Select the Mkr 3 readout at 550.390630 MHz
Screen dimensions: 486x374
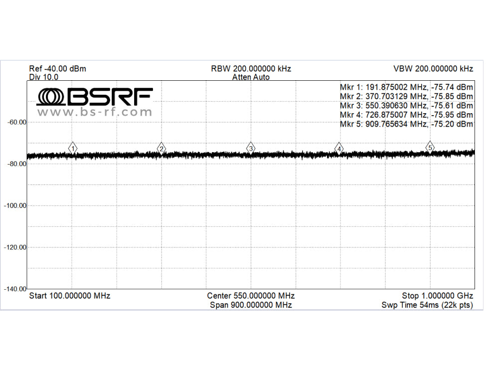tap(406, 105)
